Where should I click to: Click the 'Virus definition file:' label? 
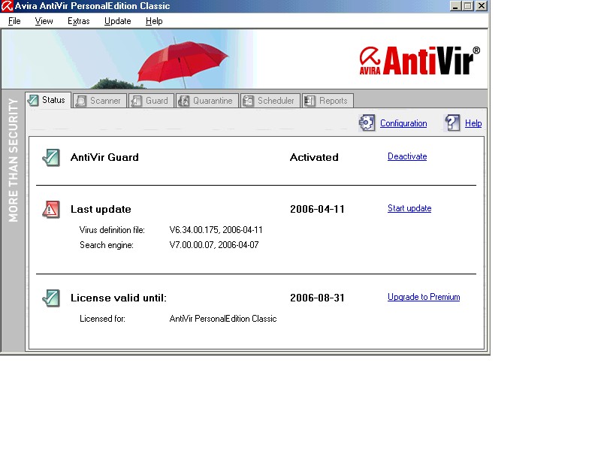pyautogui.click(x=112, y=230)
